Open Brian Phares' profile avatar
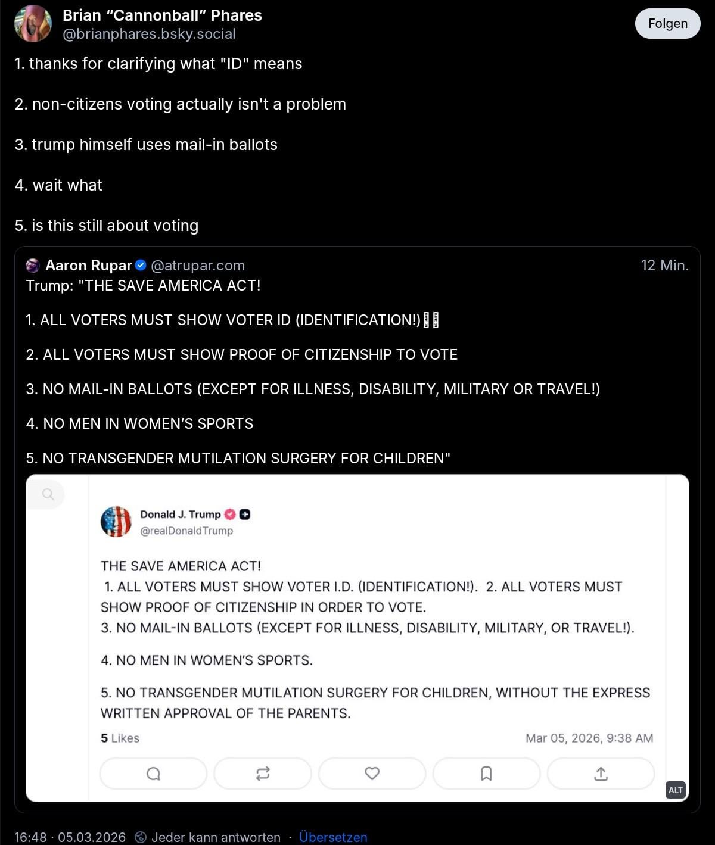715x845 pixels. [33, 24]
